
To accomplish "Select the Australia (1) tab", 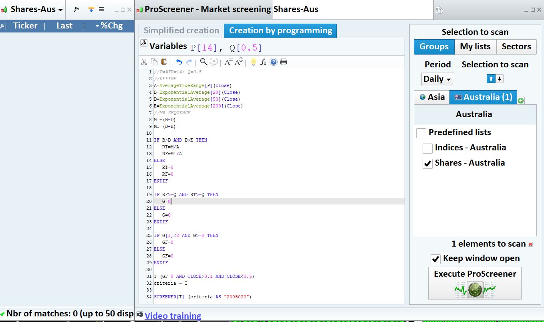I will point(483,97).
